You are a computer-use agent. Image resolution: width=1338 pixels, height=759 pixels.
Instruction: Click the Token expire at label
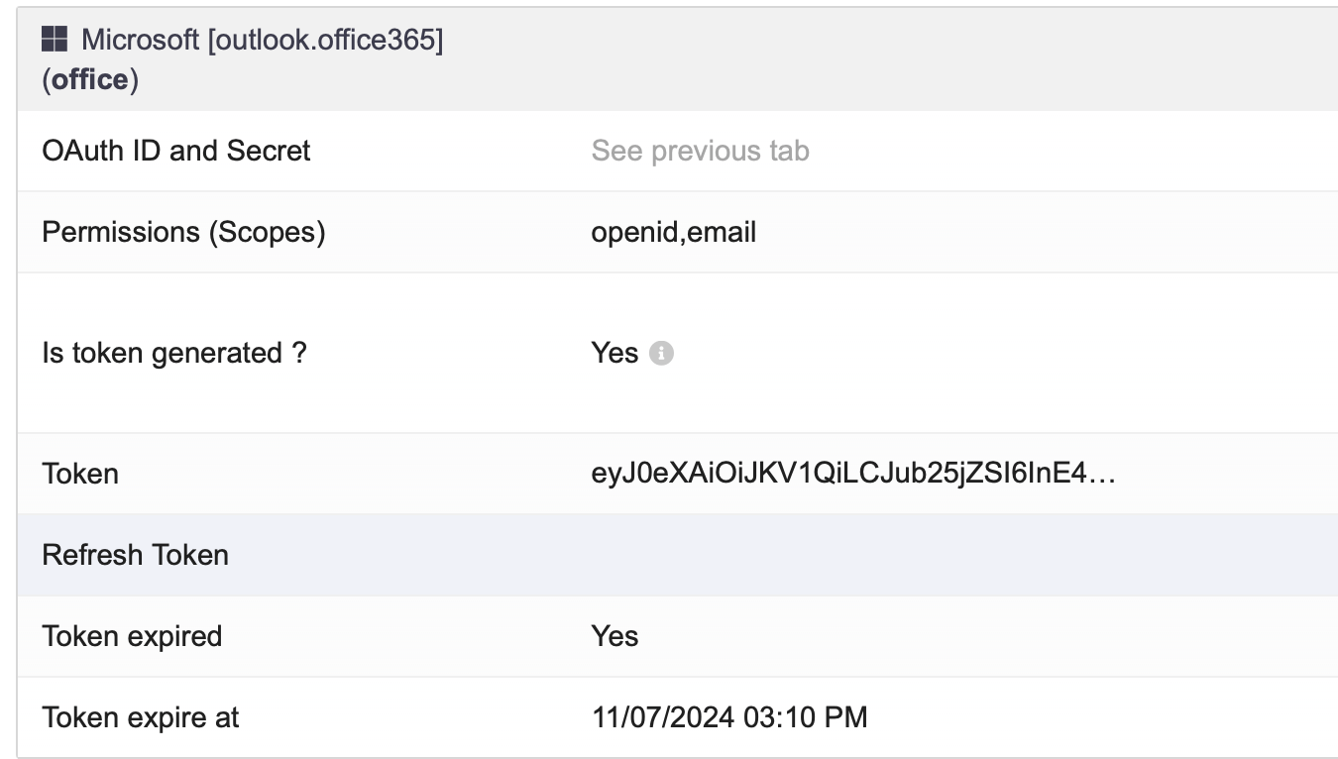click(x=141, y=717)
